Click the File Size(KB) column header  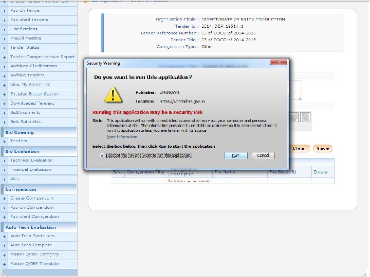tap(283, 172)
